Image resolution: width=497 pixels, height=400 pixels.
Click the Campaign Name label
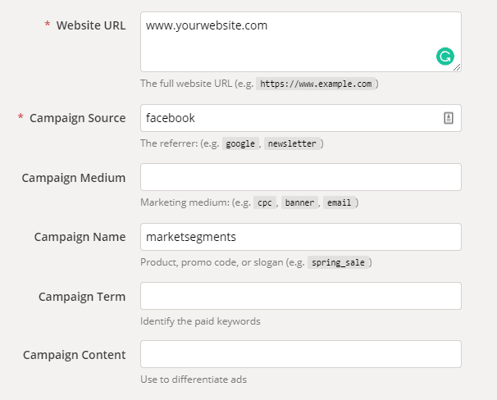click(80, 237)
